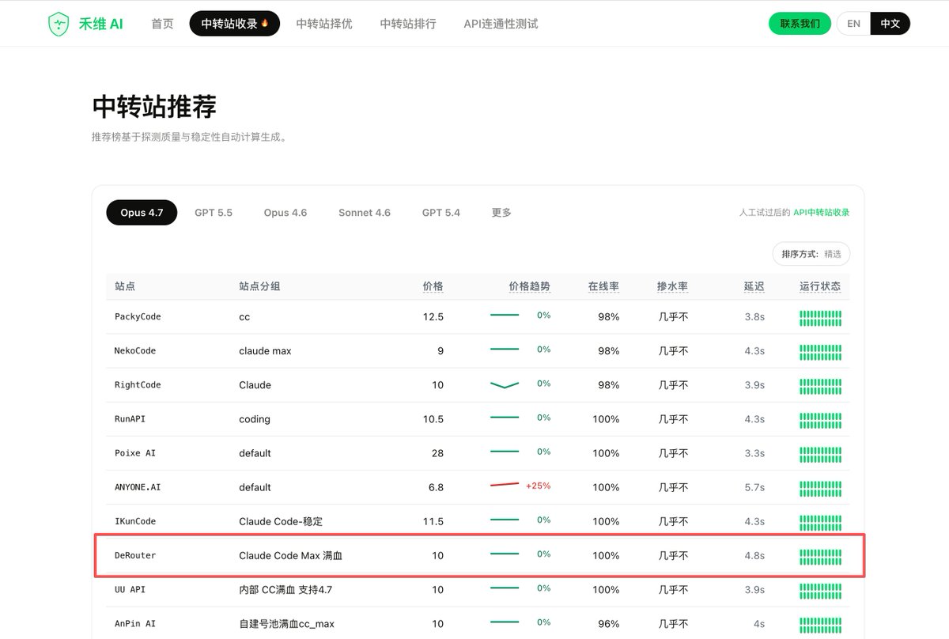Click the price 12.5 cell

pos(433,316)
